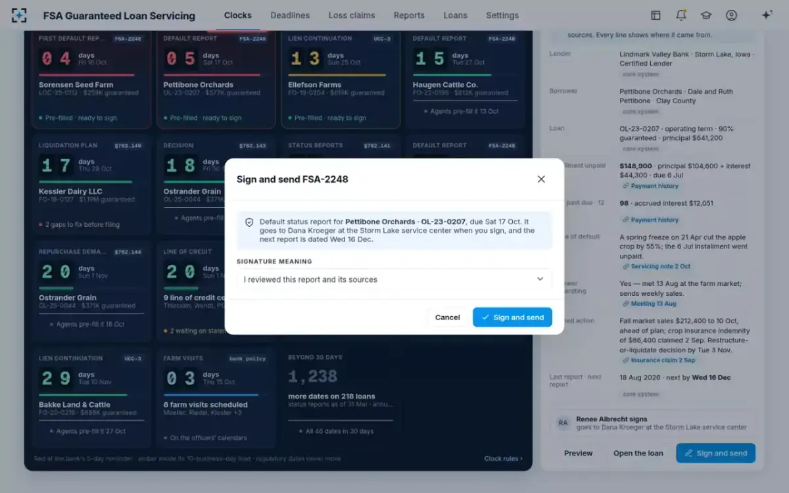Click Preview in the report panel

579,453
